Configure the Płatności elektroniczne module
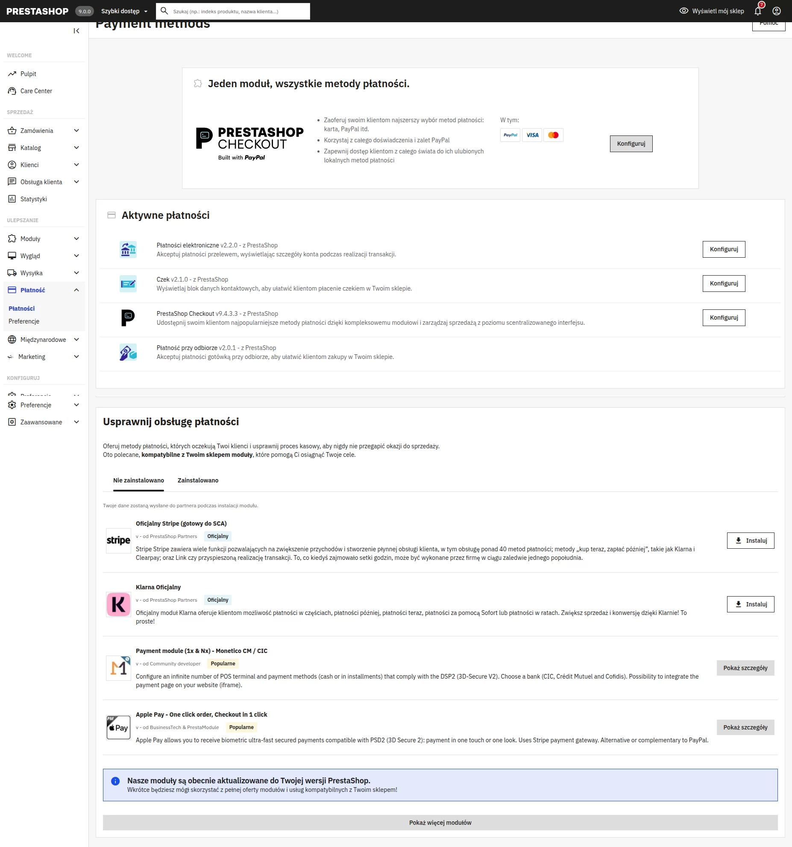 point(724,249)
